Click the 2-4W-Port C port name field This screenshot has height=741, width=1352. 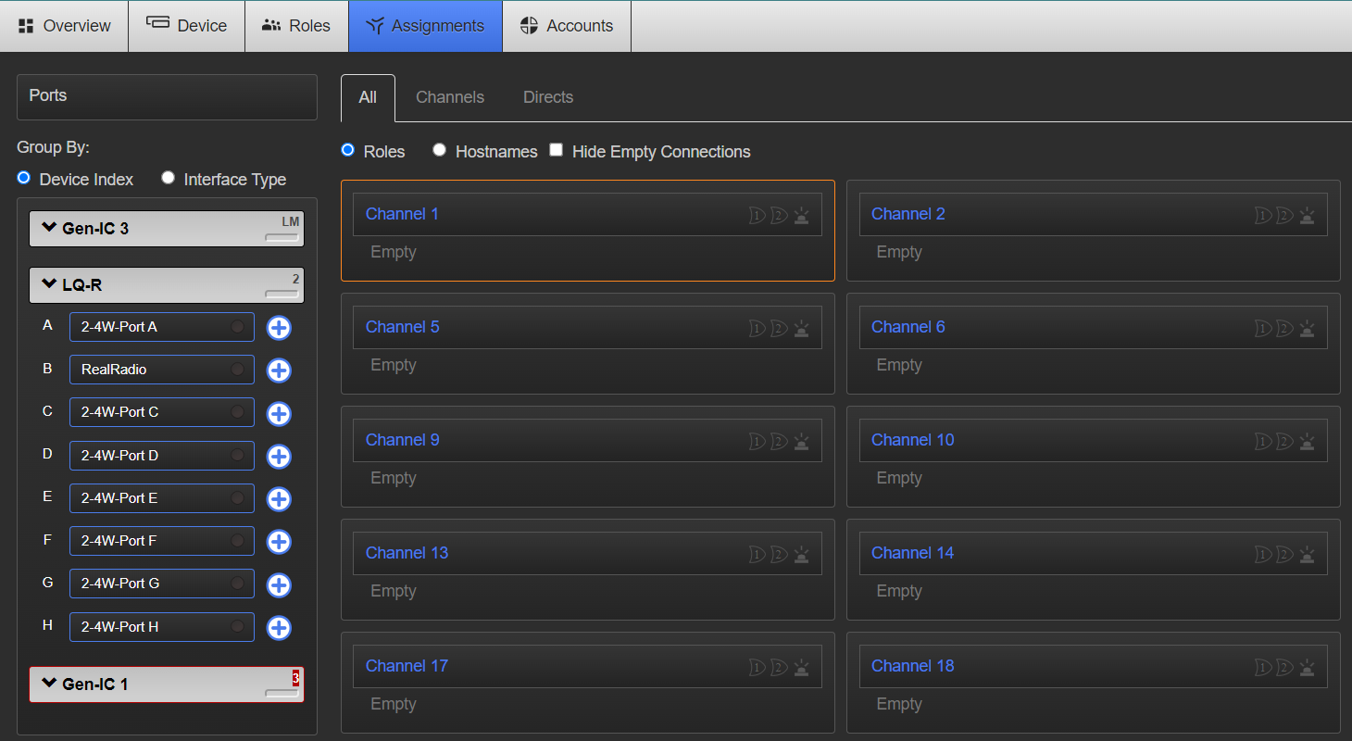pos(153,412)
